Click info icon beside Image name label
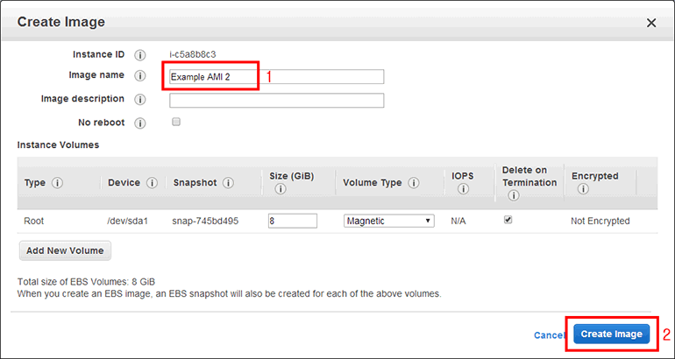Screen dimensions: 675x359 click(140, 76)
